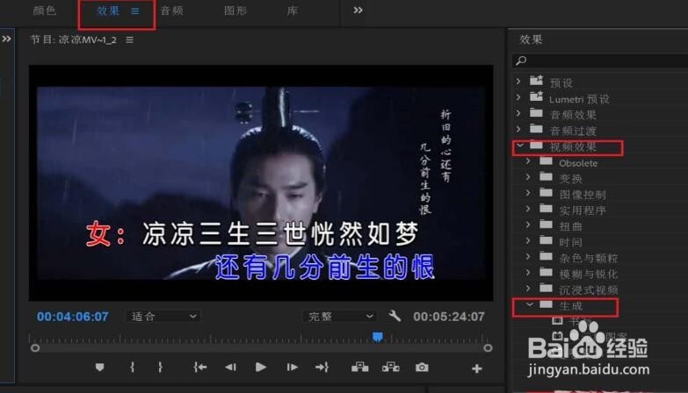Viewport: 688px width, 393px height.
Task: Select the 扭曲 effects folder
Action: tap(570, 226)
